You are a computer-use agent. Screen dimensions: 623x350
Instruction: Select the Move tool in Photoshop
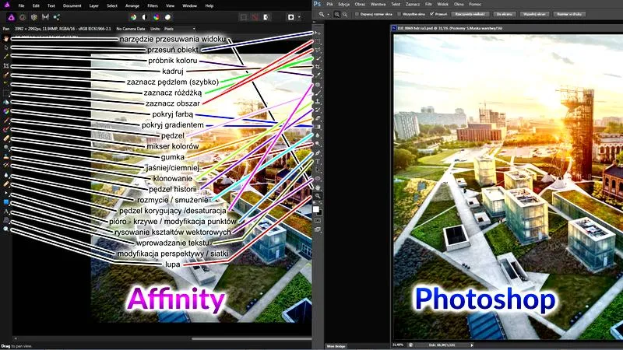[318, 33]
